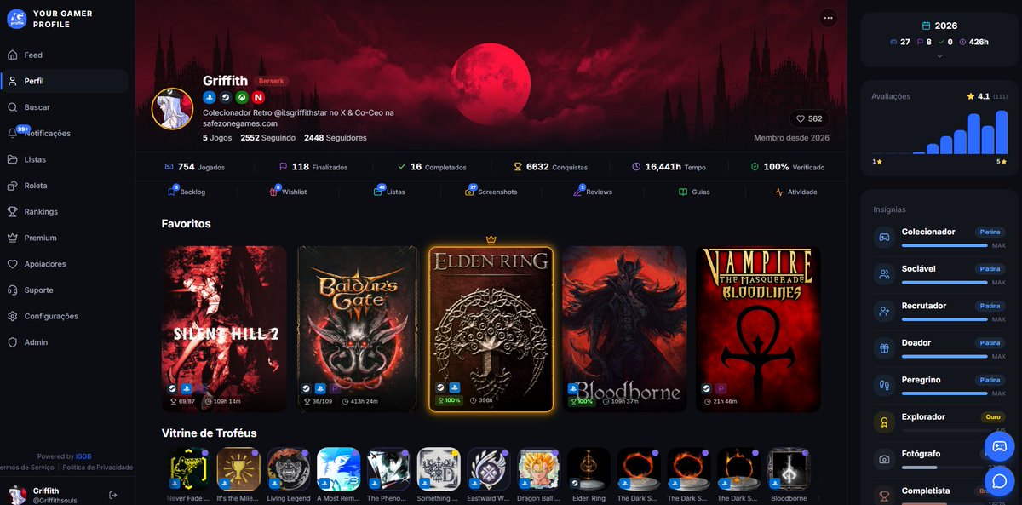The height and width of the screenshot is (505, 1022).
Task: Click the 5 Jogos count
Action: (x=217, y=137)
